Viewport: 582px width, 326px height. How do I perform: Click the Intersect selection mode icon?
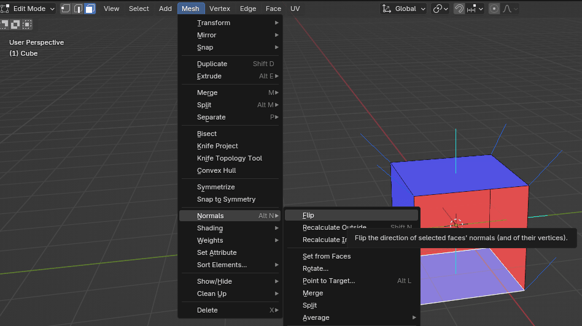[26, 25]
